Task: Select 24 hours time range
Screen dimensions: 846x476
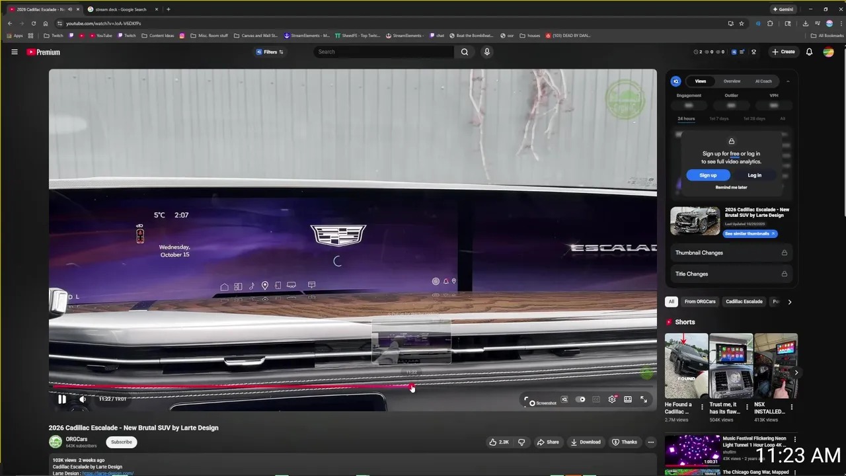Action: 686,118
